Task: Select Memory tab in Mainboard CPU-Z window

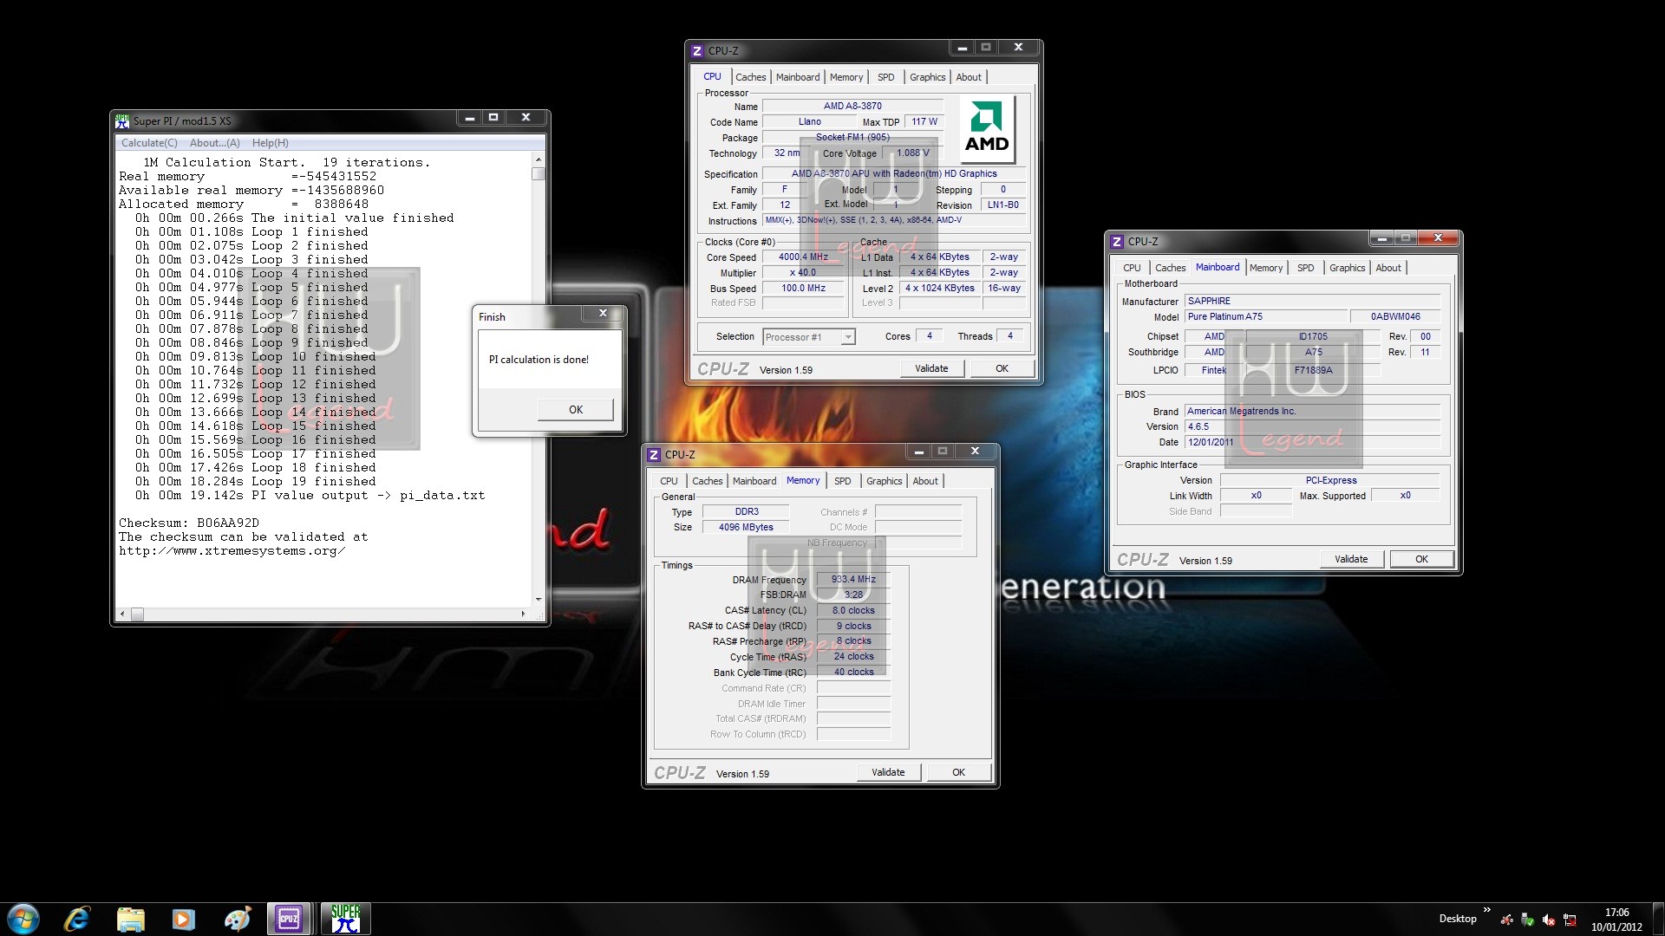Action: point(1266,268)
